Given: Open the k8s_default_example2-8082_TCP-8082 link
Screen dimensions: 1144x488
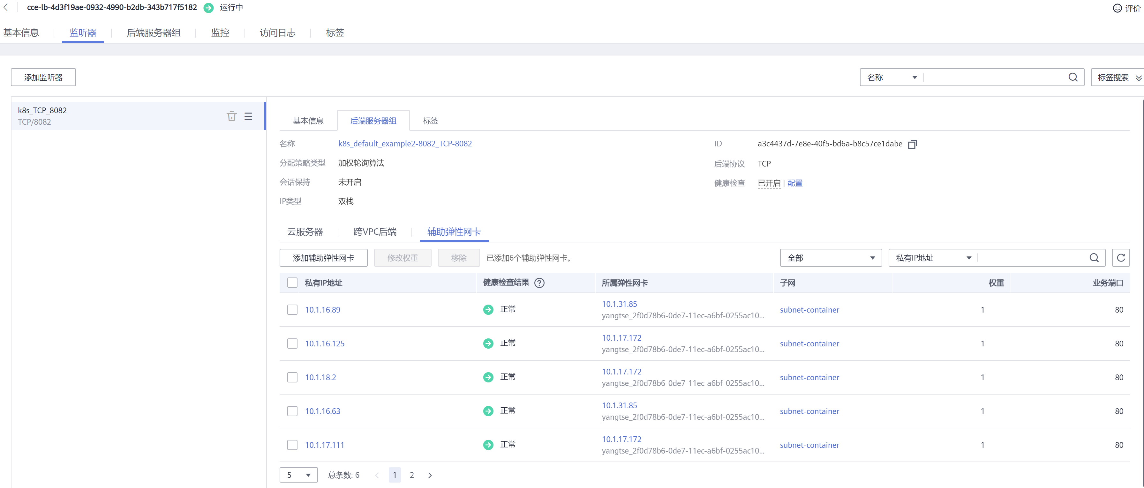Looking at the screenshot, I should [x=404, y=144].
